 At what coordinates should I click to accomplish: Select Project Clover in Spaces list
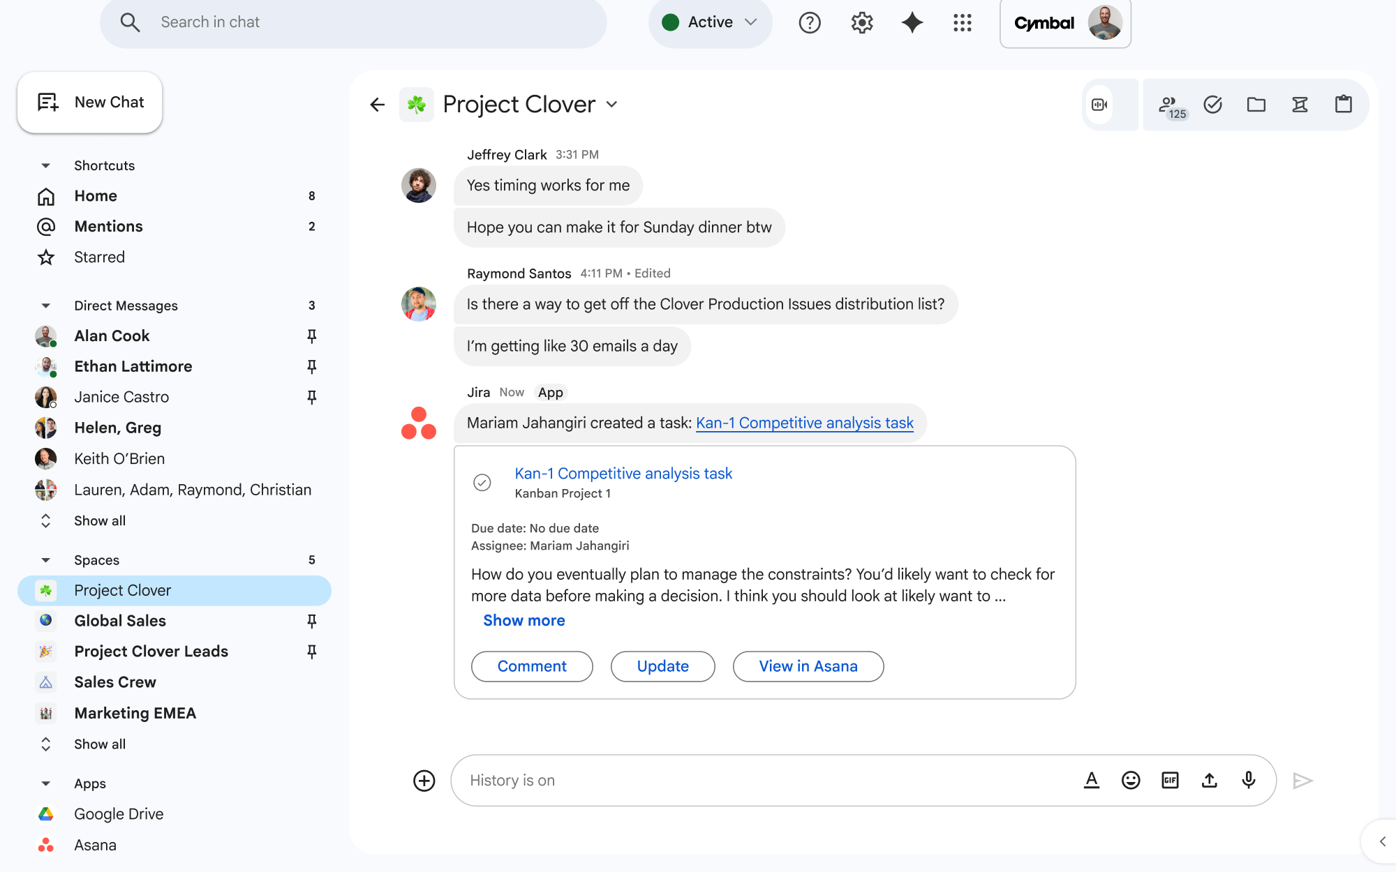pyautogui.click(x=174, y=591)
